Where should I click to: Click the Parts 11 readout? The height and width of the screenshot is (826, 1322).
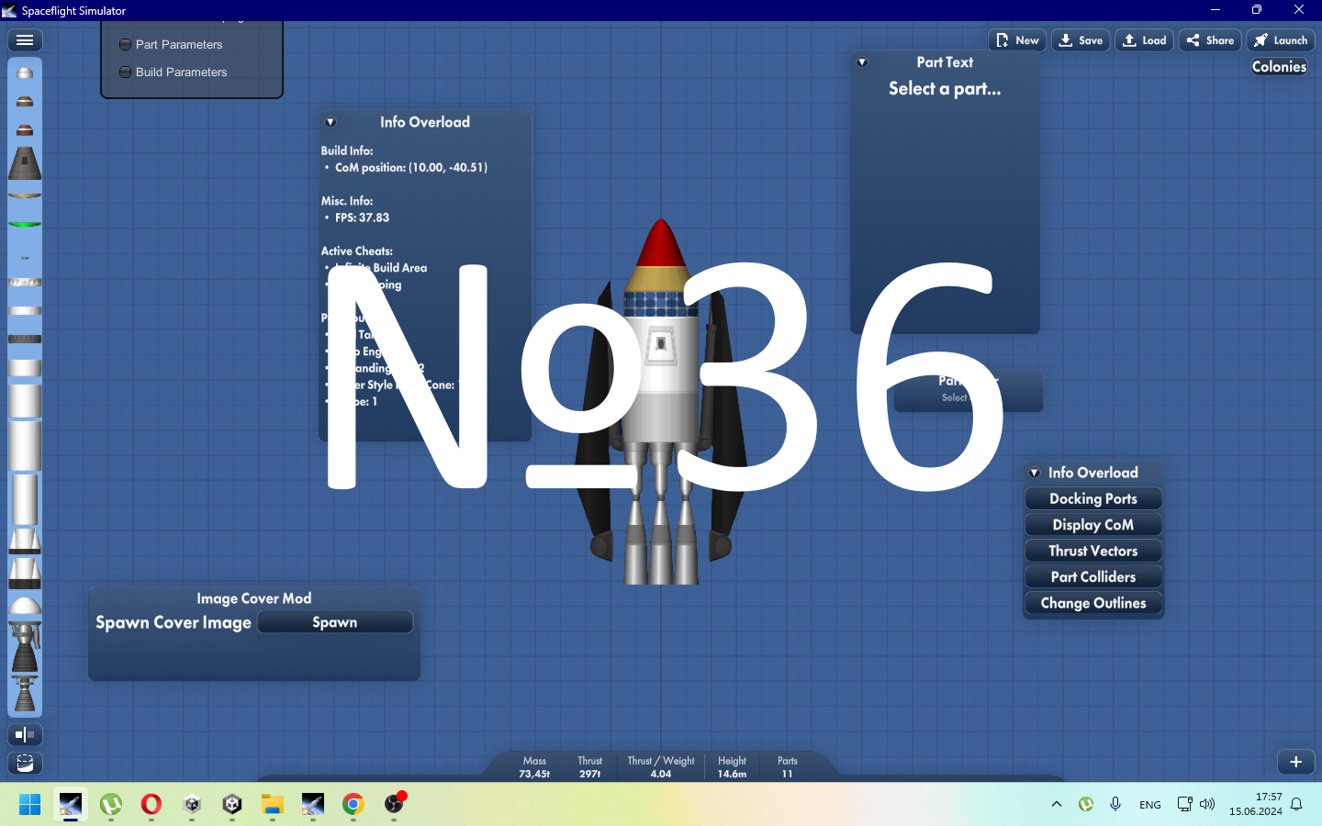coord(788,767)
